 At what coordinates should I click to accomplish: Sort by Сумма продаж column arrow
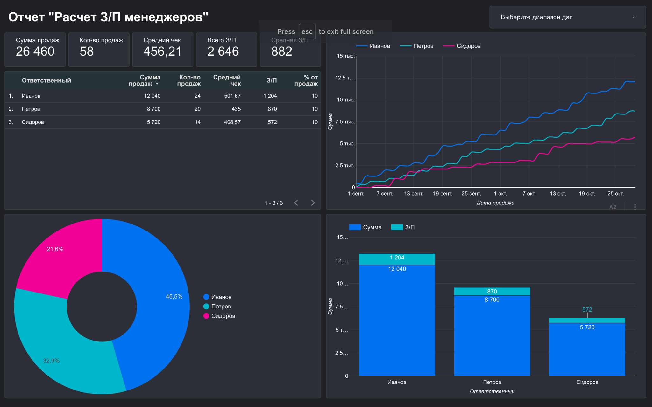pos(157,84)
